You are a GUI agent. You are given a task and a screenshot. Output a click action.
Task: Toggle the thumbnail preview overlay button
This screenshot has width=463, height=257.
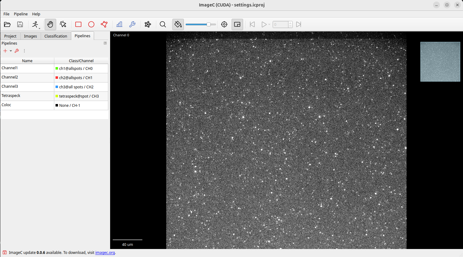237,24
